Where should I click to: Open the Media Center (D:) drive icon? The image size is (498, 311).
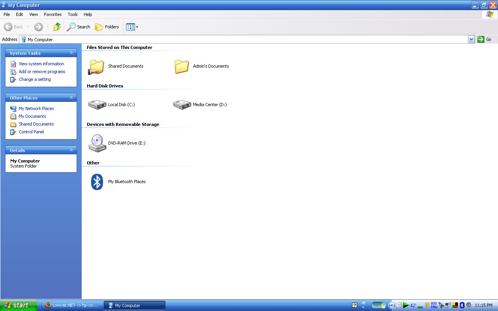point(182,105)
